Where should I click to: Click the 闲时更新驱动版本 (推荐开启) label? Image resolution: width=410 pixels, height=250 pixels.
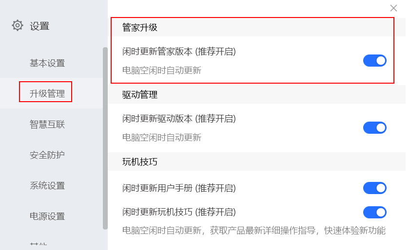pos(179,119)
